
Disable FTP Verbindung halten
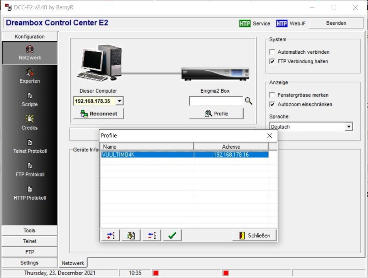click(x=272, y=61)
